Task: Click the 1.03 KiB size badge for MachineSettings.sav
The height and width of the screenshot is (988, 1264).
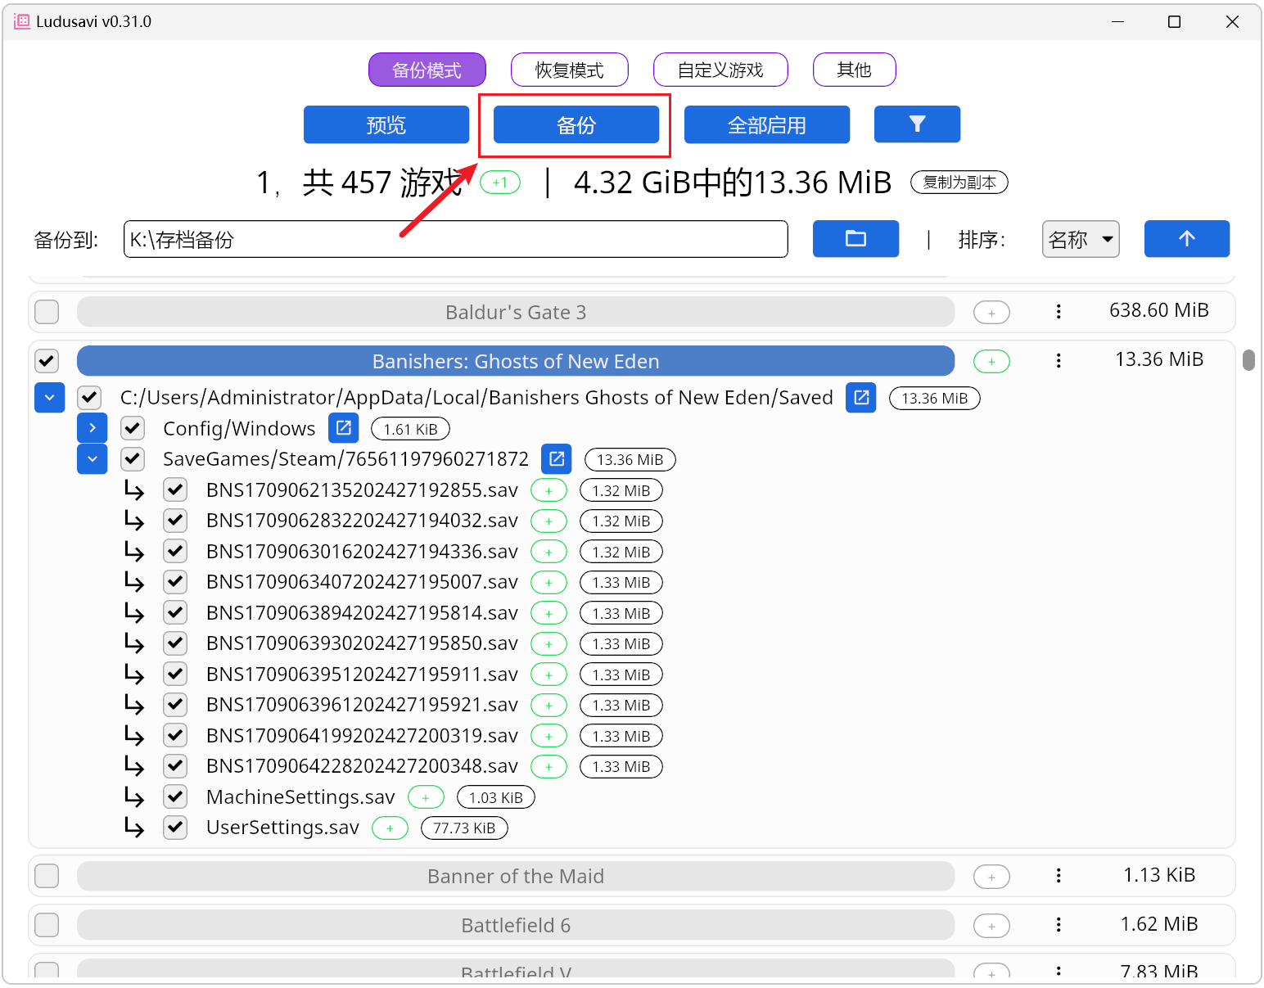Action: [x=496, y=797]
